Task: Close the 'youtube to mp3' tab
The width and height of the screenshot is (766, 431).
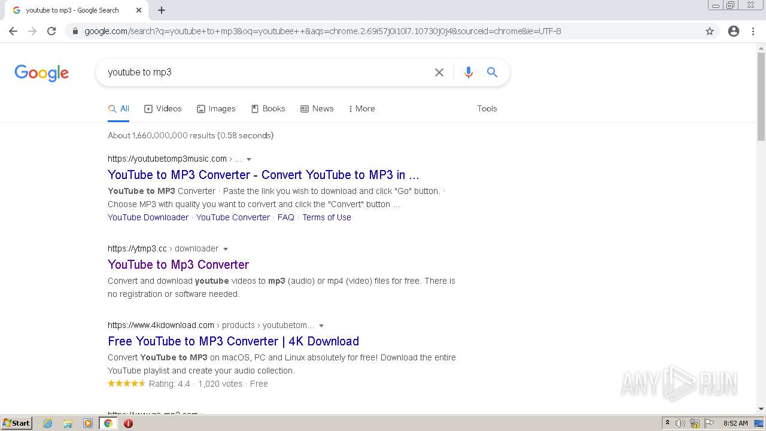Action: tap(139, 10)
